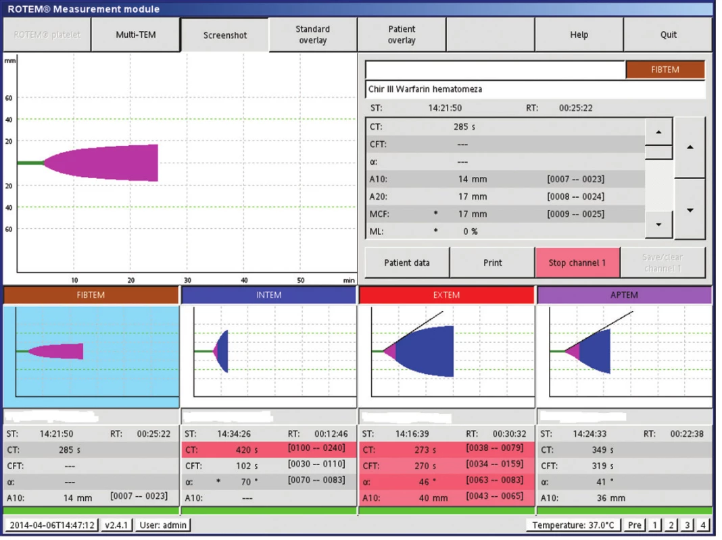The image size is (722, 540).
Task: Click the Pre channel button
Action: (x=634, y=525)
